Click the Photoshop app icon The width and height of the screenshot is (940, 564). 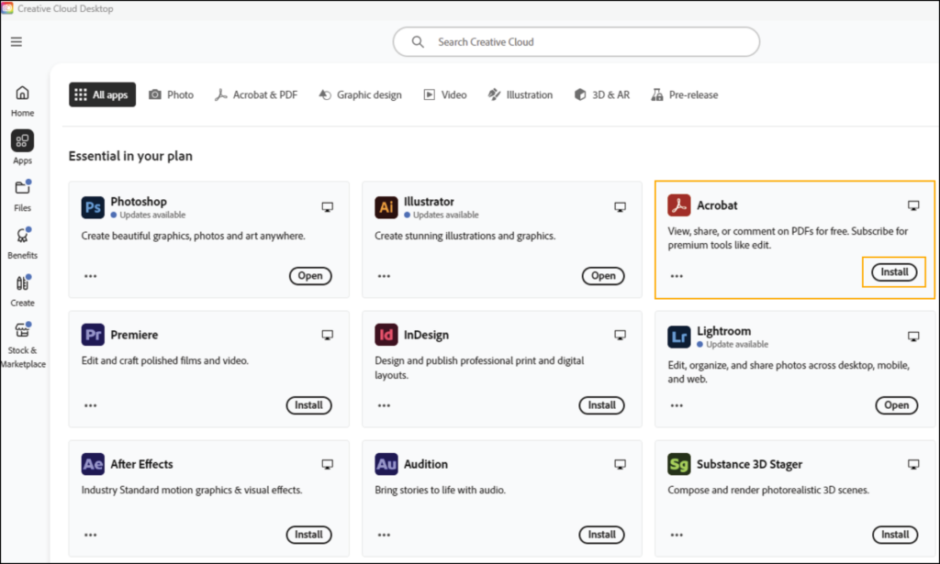coord(93,208)
